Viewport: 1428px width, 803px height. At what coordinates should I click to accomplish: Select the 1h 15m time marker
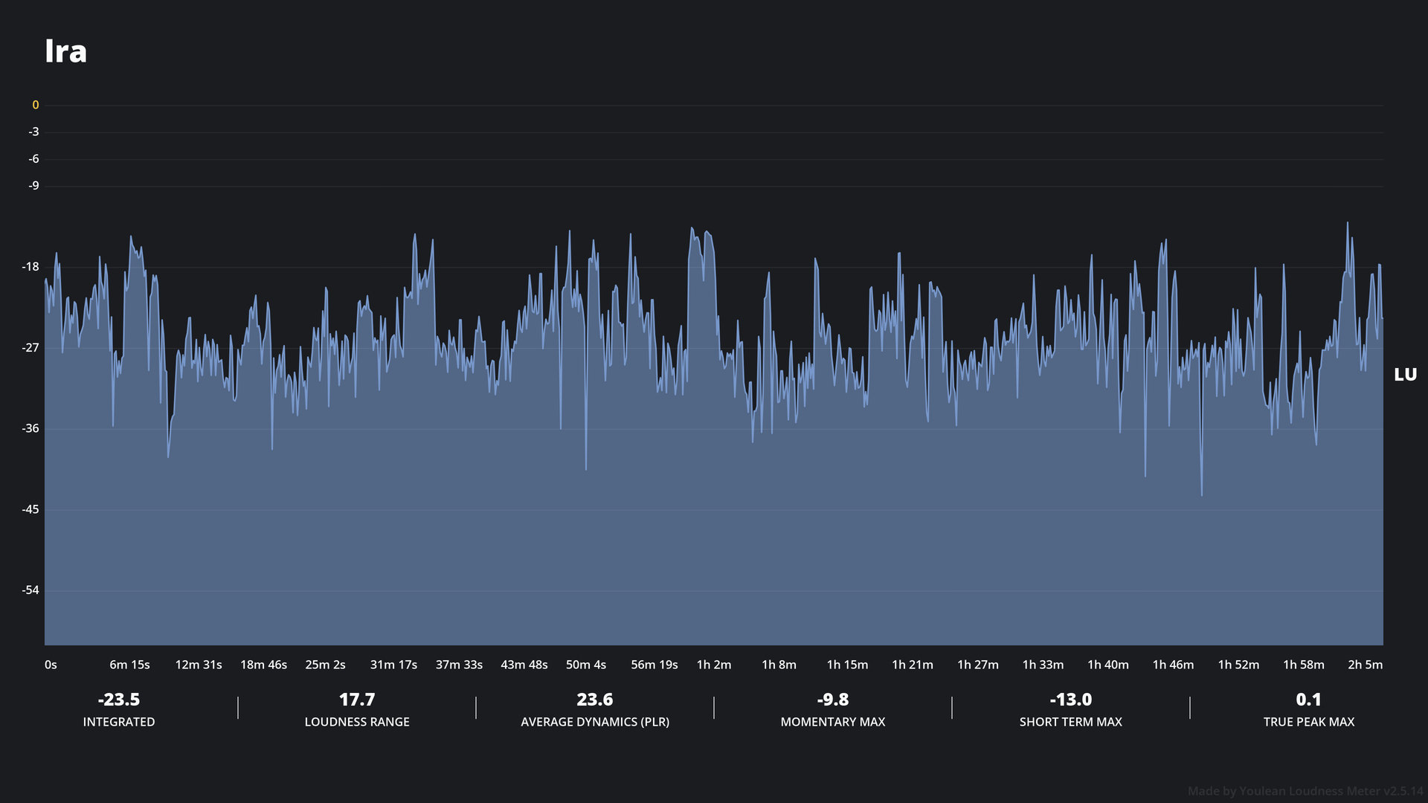pos(847,665)
